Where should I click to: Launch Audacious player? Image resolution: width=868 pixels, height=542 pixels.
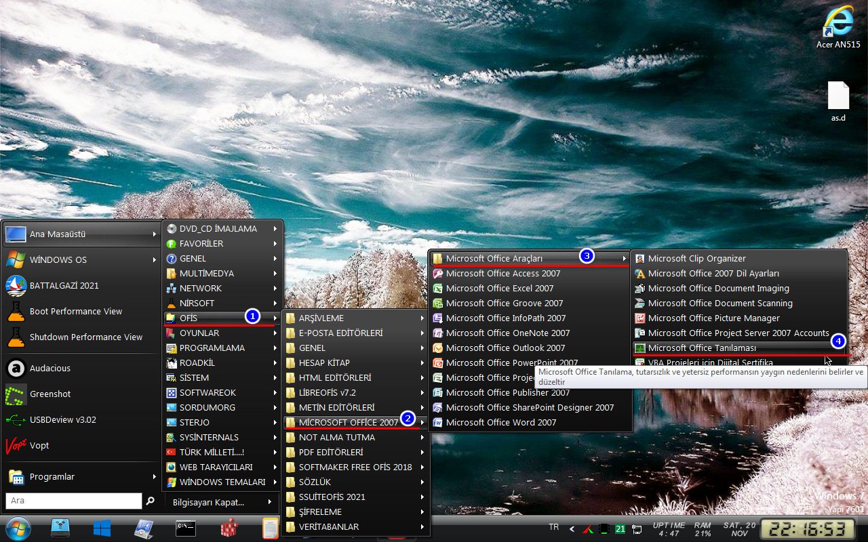tap(81, 368)
